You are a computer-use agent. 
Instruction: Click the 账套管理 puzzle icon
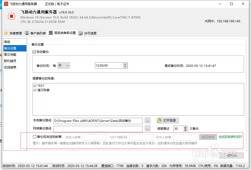click(x=6, y=33)
